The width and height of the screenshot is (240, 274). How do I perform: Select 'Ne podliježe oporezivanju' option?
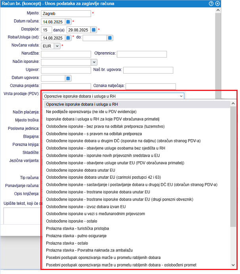click(x=91, y=112)
